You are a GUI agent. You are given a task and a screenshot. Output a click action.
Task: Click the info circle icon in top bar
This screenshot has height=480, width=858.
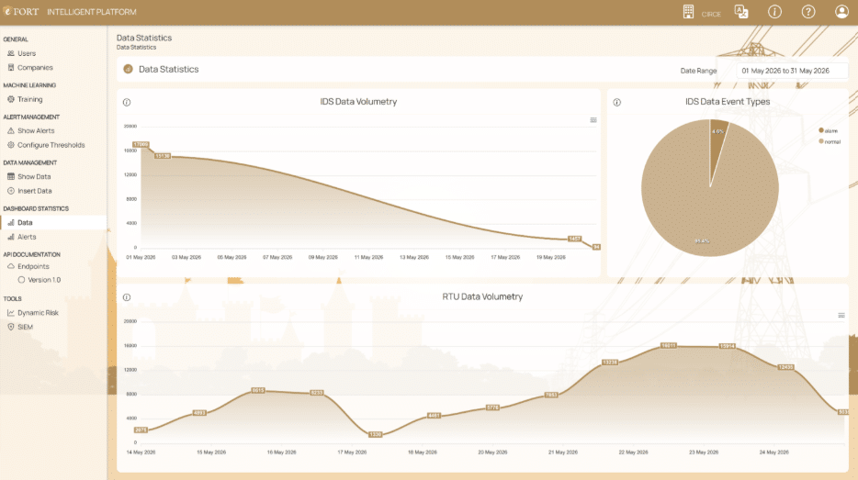pyautogui.click(x=774, y=12)
